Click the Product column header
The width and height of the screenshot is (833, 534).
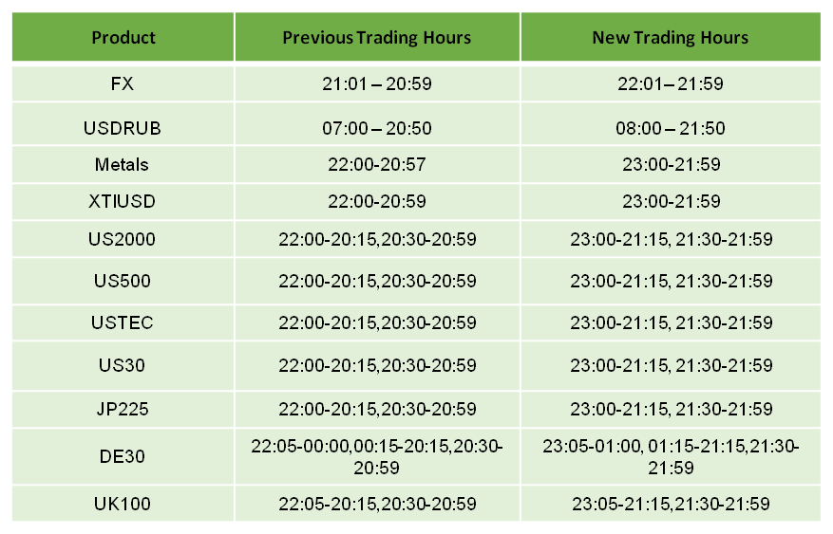tap(123, 37)
